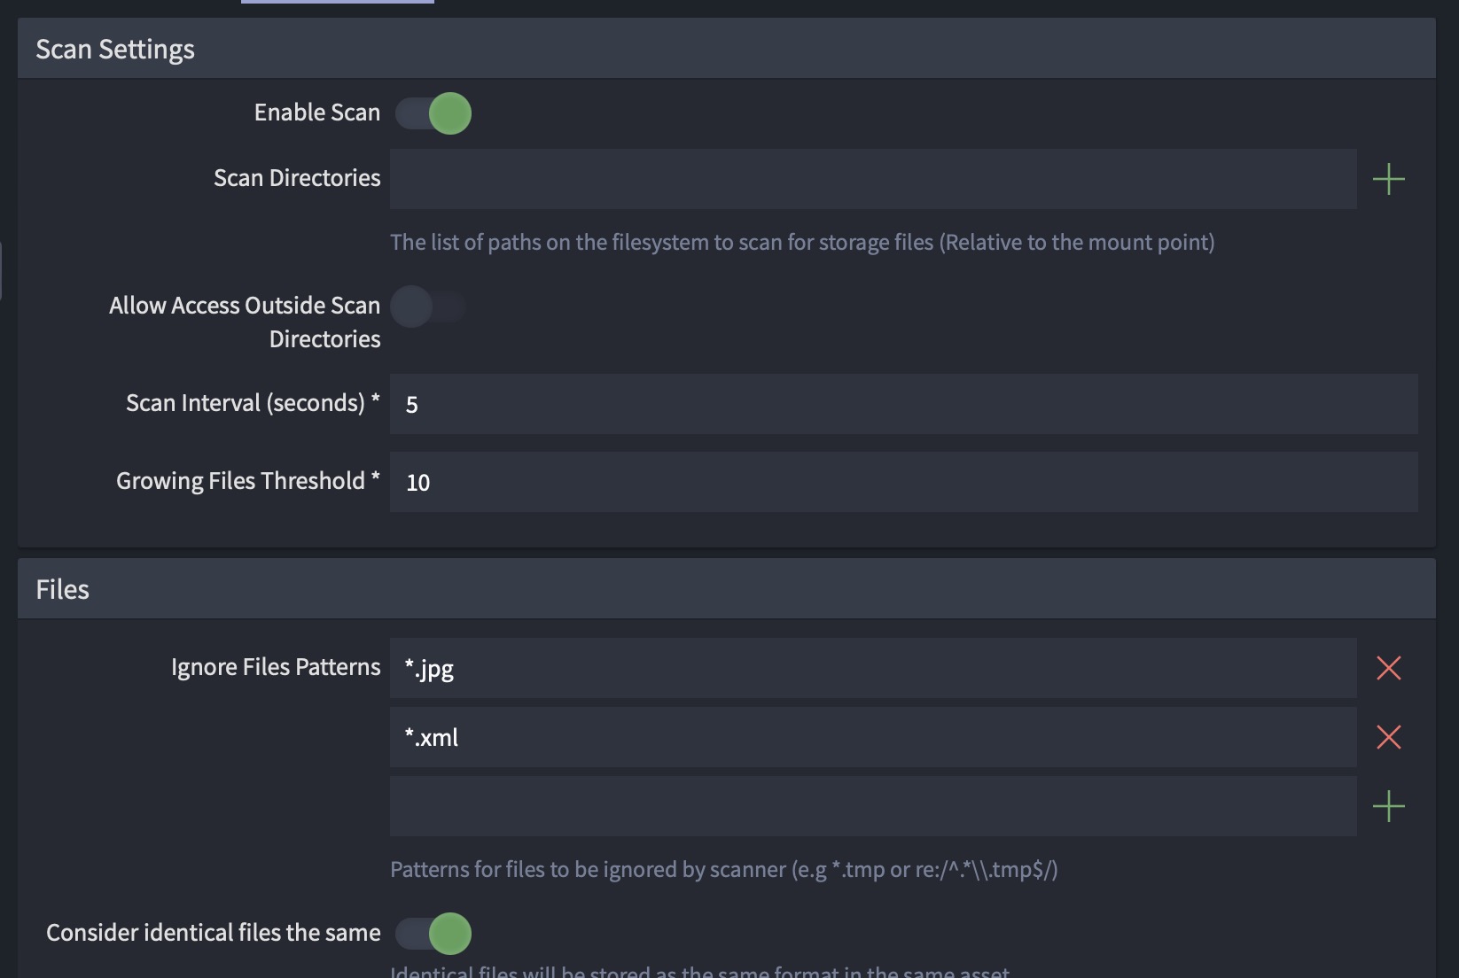Screen dimensions: 1459x978
Task: Collapse the Scan Settings section header
Action: [115, 50]
